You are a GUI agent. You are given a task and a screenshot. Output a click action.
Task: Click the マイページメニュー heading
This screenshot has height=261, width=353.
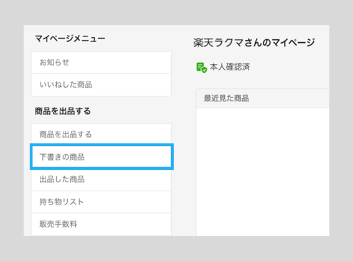click(70, 39)
